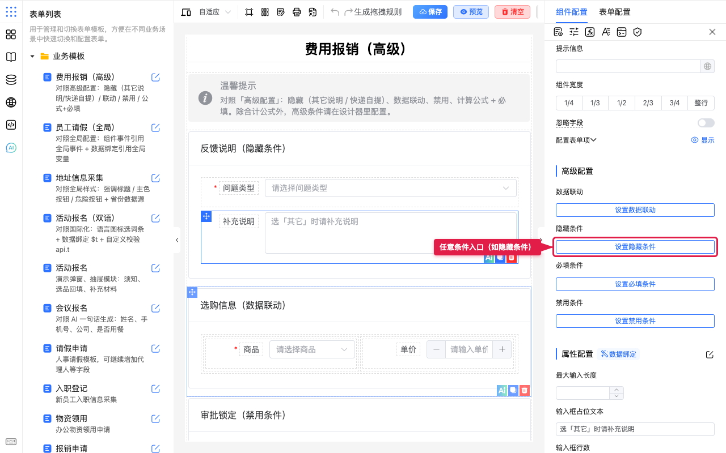Select the 1/2 component width option
The image size is (726, 453).
point(622,102)
